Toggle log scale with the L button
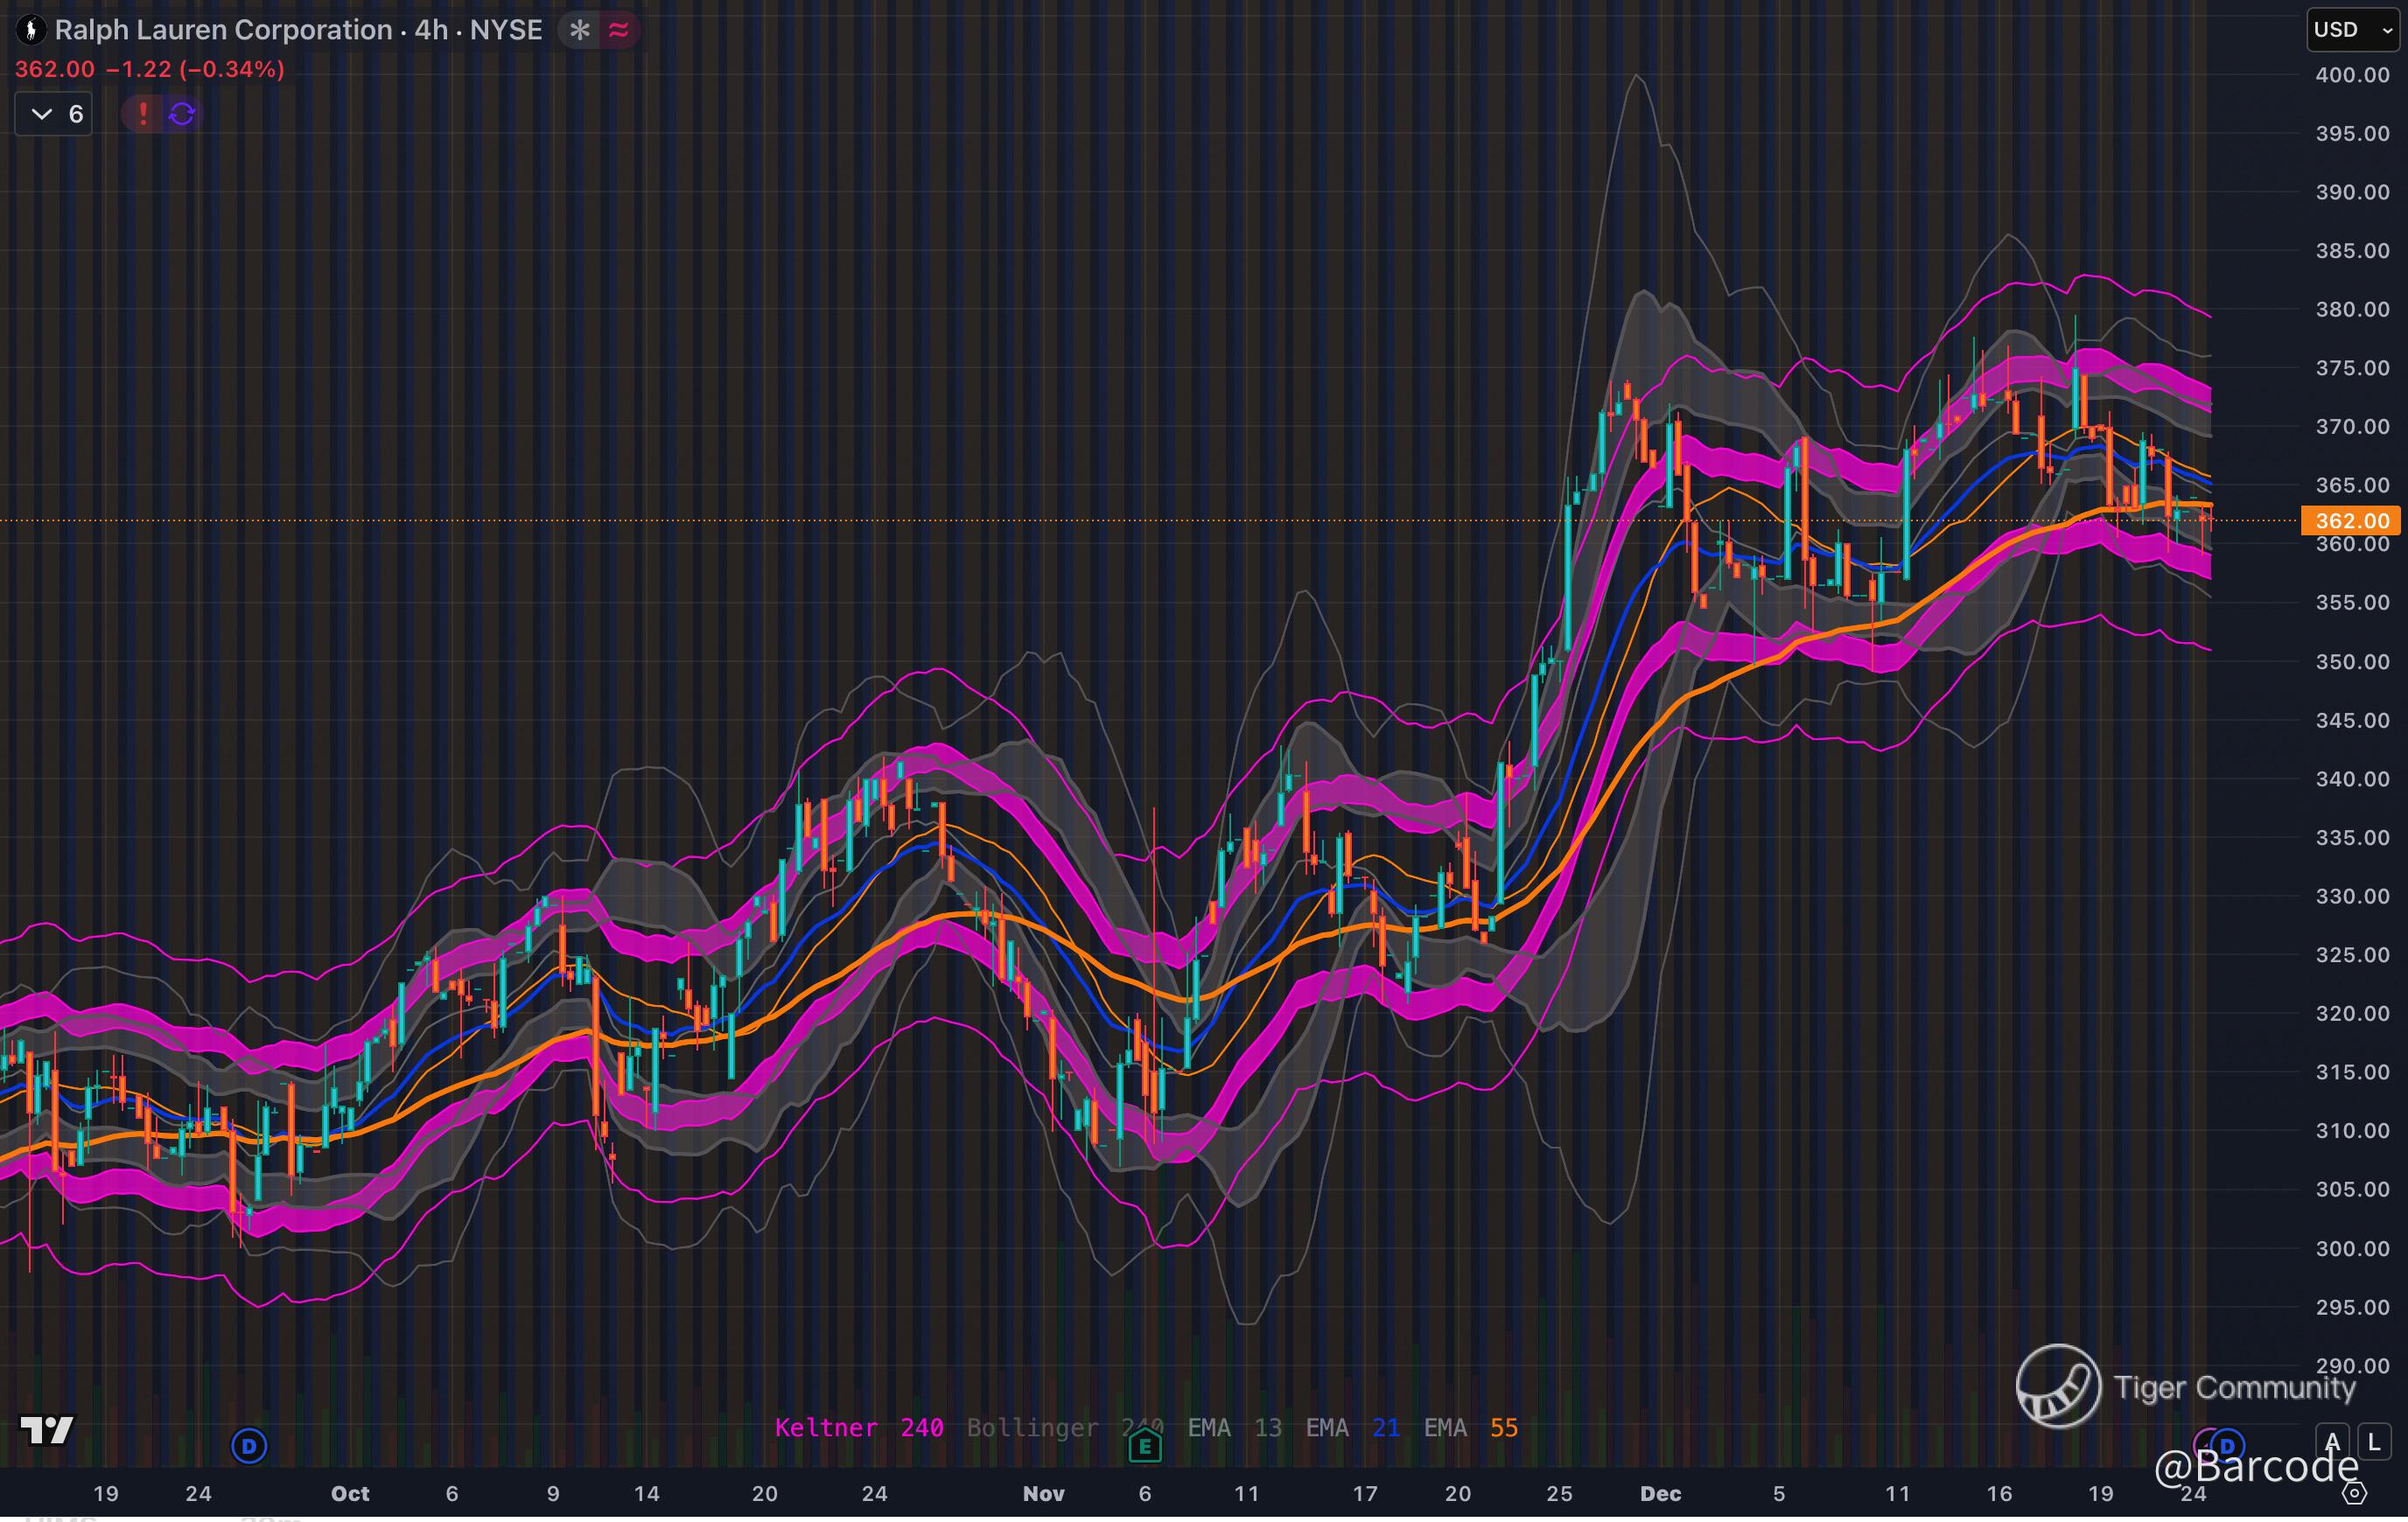Image resolution: width=2408 pixels, height=1522 pixels. point(2374,1442)
